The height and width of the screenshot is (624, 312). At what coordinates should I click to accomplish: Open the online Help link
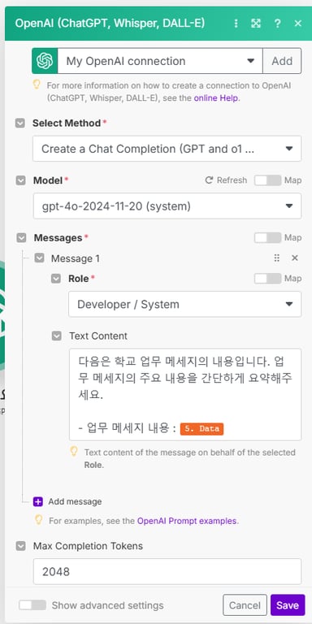point(216,97)
